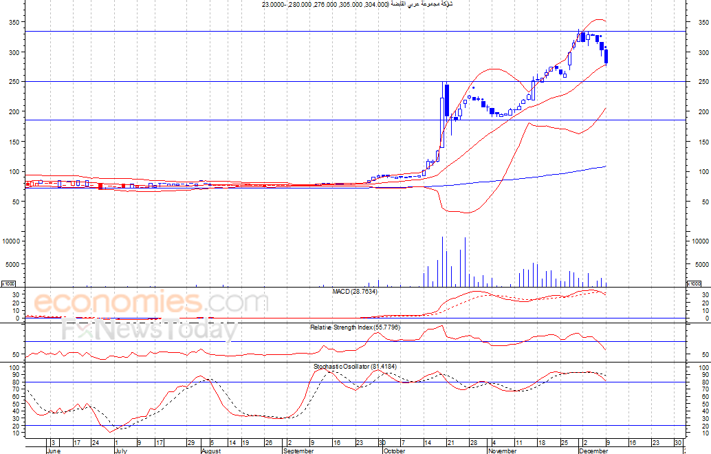Select the tall October candlestick reaching 250
711x454 pixels.
point(446,100)
